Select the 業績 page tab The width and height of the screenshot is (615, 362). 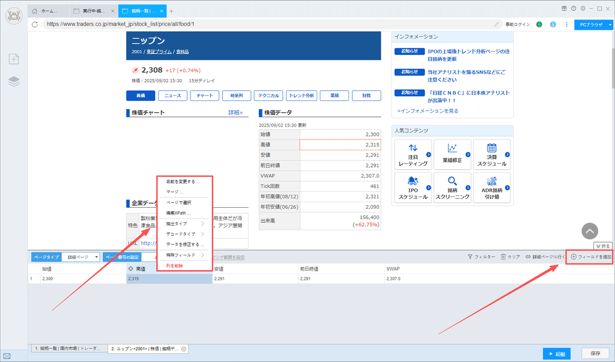tap(335, 95)
